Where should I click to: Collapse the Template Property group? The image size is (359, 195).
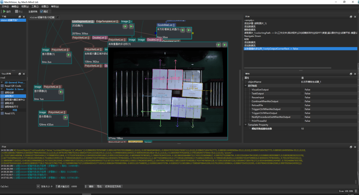(x=246, y=125)
